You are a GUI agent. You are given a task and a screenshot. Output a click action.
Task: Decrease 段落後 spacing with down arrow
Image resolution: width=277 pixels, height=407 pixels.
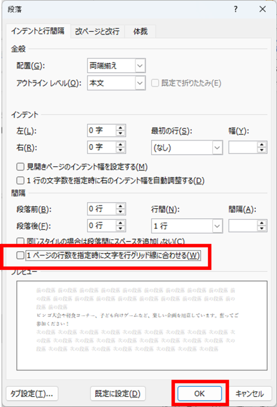(x=120, y=229)
